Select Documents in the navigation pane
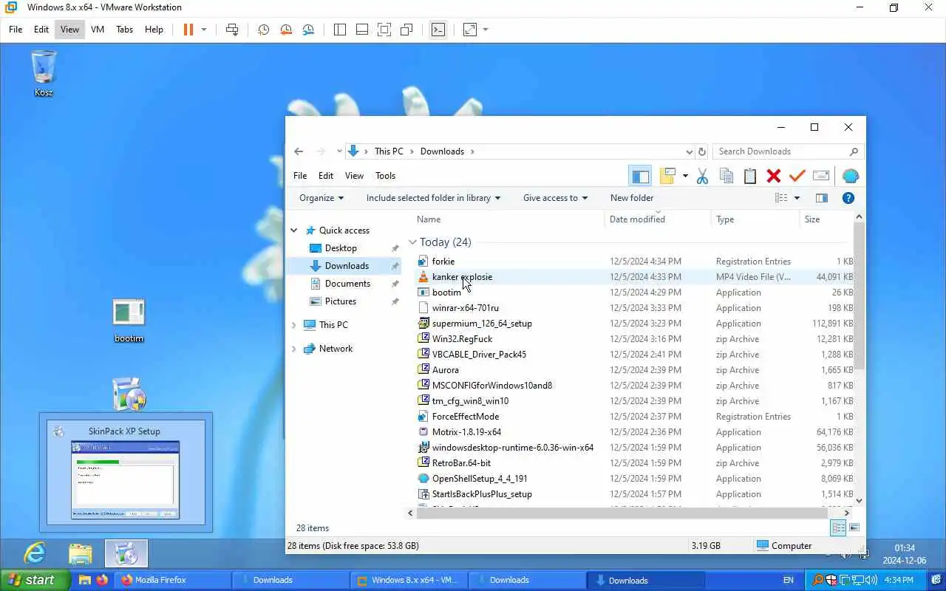Viewport: 946px width, 591px height. [x=347, y=284]
